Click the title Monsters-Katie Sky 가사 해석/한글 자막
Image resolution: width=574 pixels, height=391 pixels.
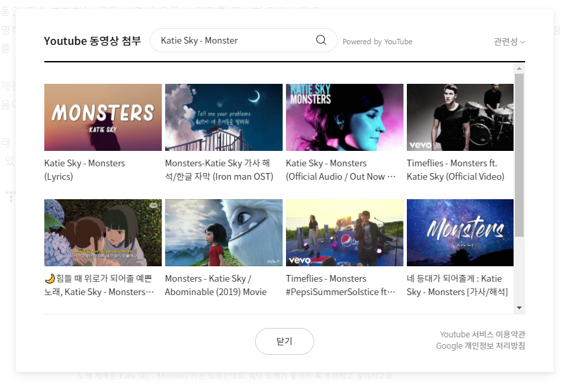click(x=220, y=170)
